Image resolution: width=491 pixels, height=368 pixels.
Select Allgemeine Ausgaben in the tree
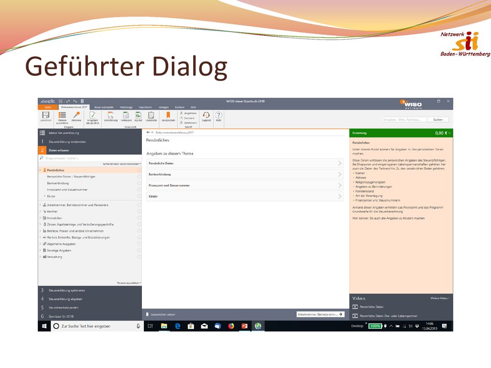click(x=61, y=244)
